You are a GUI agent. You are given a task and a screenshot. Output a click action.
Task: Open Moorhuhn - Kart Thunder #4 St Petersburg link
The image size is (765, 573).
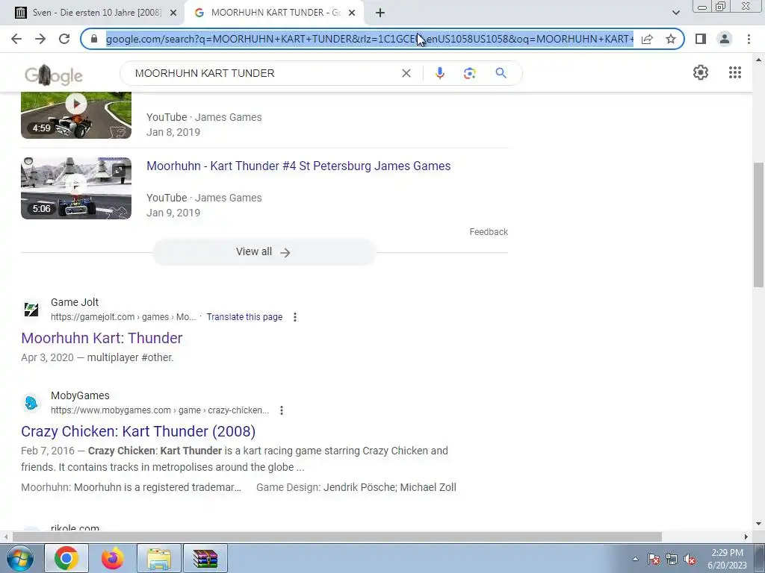299,166
